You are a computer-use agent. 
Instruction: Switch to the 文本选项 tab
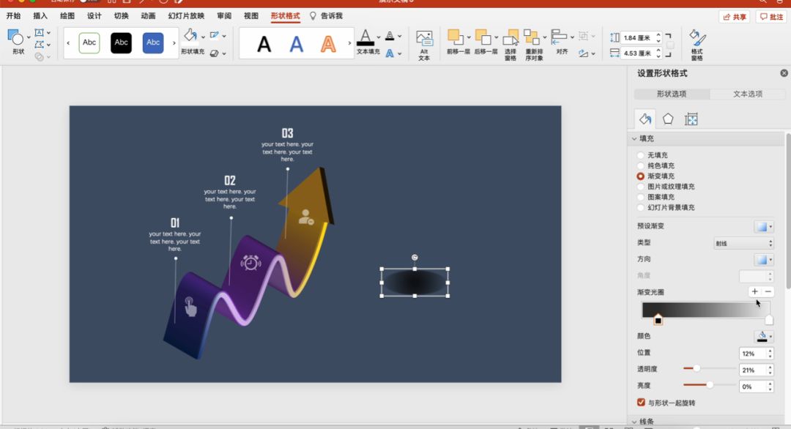click(748, 94)
